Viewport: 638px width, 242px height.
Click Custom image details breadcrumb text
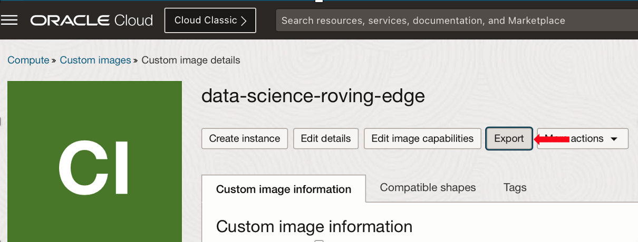tap(191, 60)
